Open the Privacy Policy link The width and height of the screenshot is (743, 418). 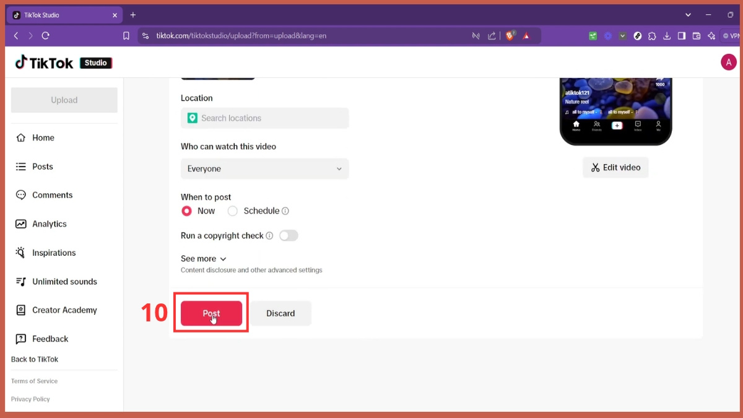point(30,399)
